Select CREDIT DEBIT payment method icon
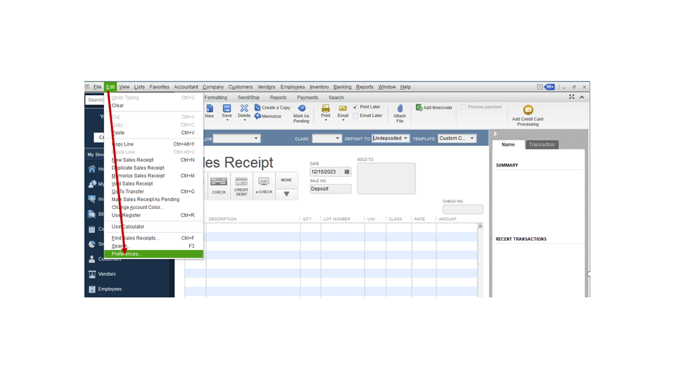The image size is (675, 379). pyautogui.click(x=241, y=181)
